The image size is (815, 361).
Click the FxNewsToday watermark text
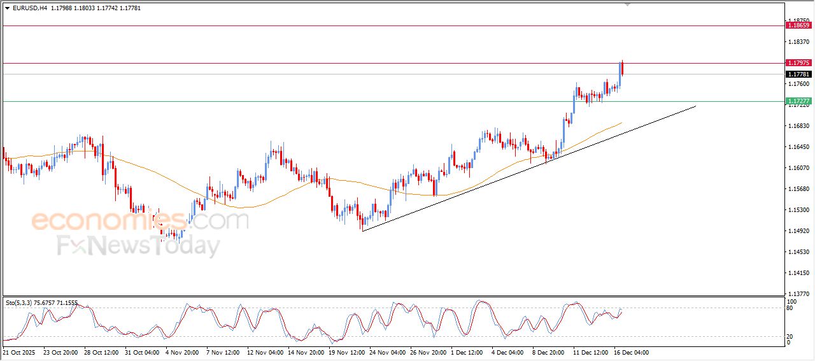138,246
